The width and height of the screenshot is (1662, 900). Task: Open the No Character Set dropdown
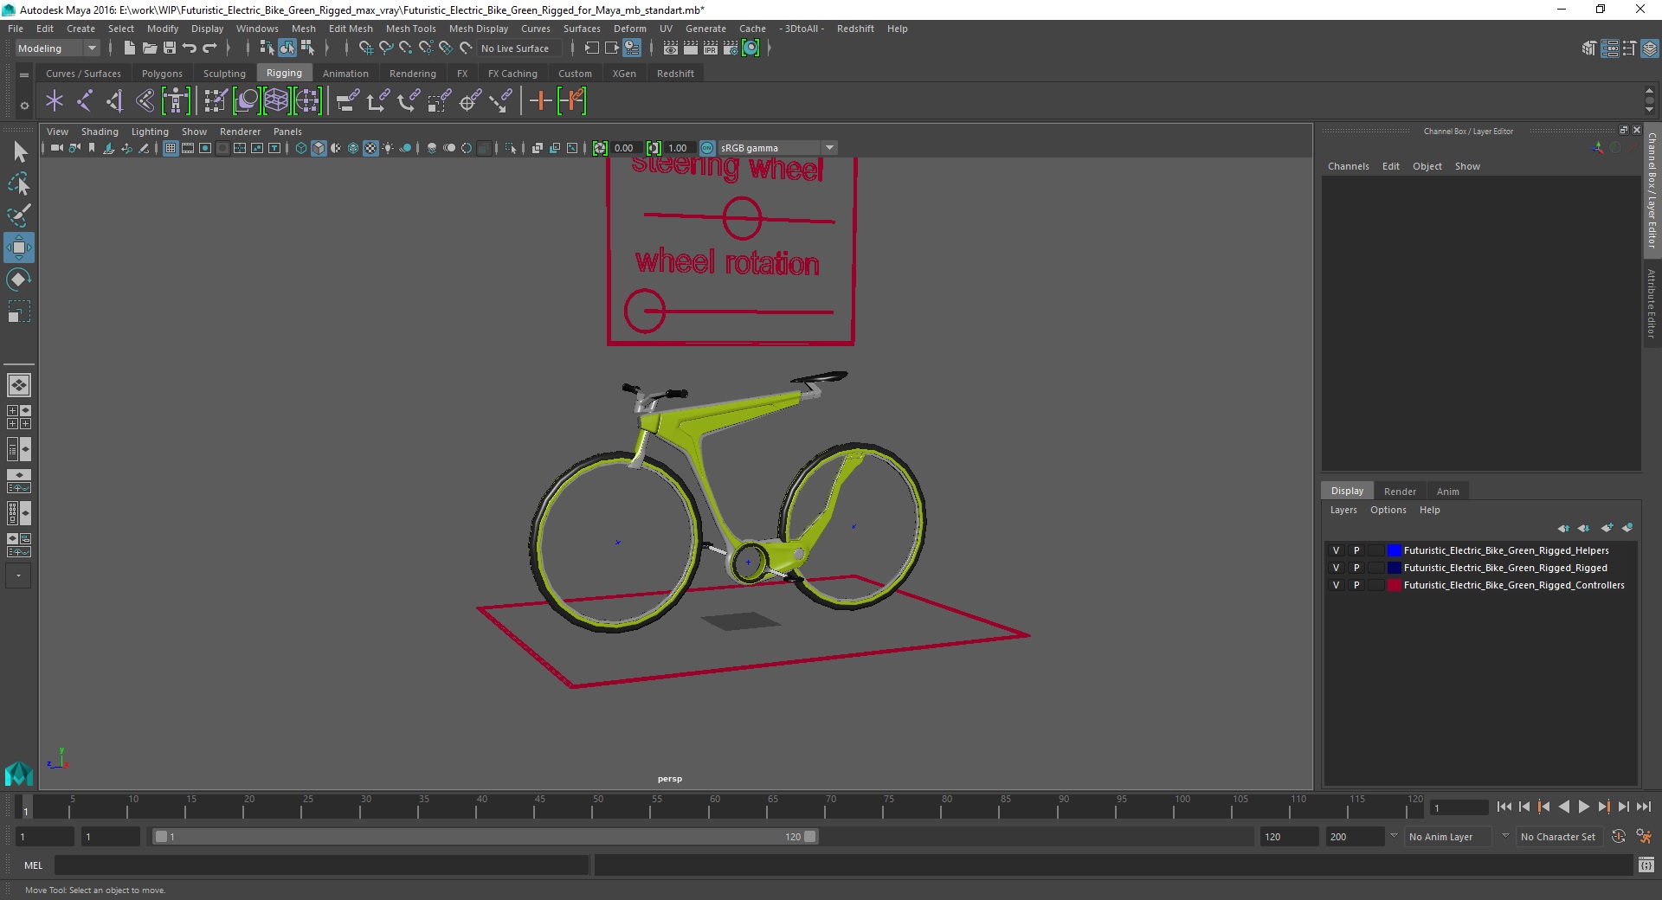[1558, 837]
